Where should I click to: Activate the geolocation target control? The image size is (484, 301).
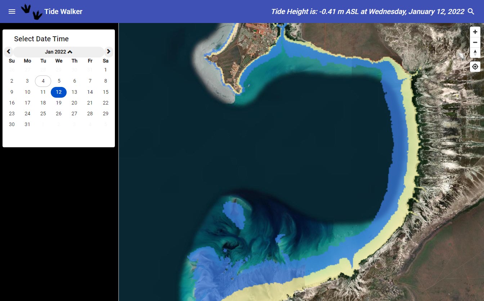tap(475, 66)
